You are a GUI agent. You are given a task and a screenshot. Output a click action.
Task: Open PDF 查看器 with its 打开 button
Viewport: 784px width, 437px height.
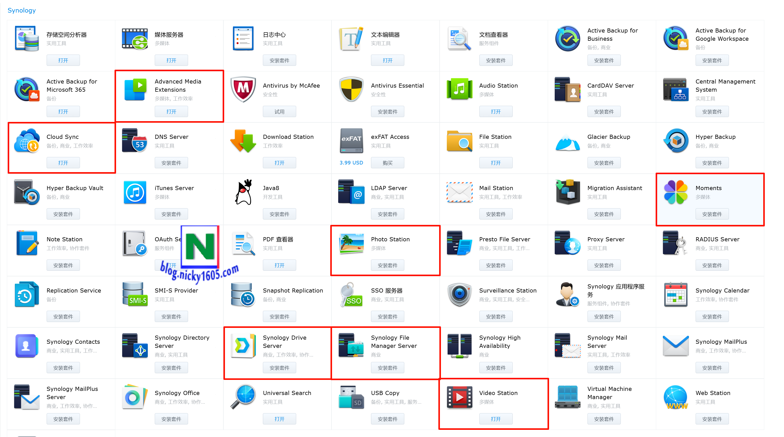(x=279, y=265)
